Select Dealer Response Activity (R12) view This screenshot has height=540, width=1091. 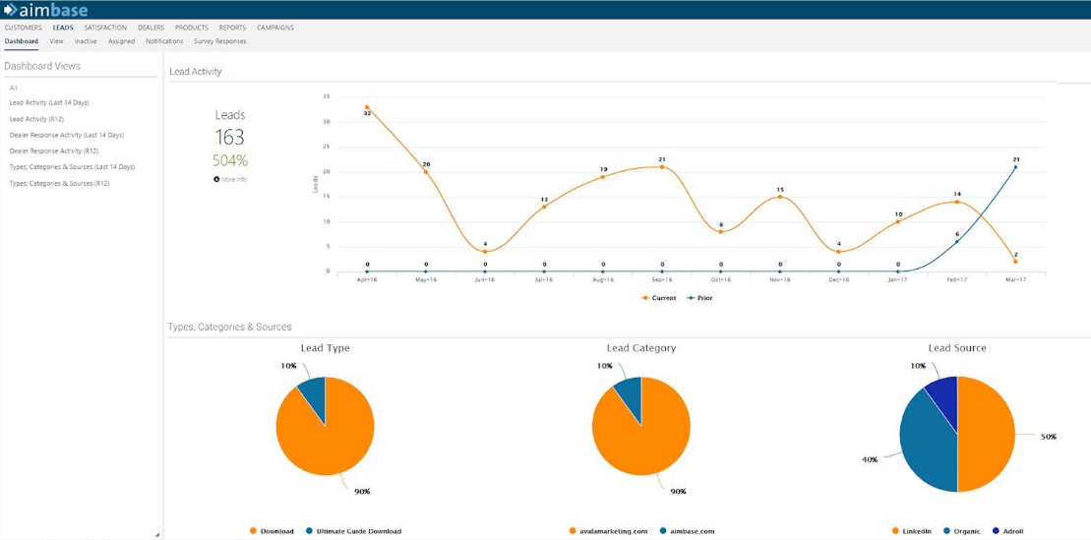coord(53,151)
